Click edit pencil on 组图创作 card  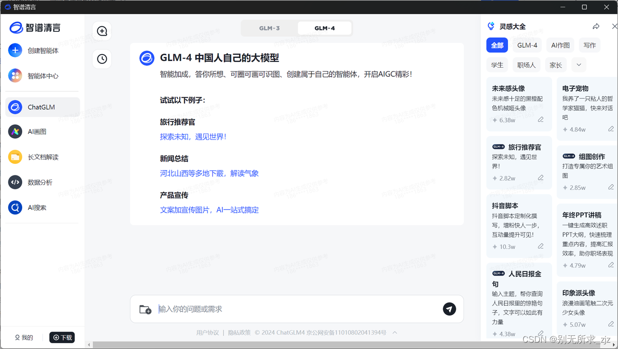(x=611, y=187)
